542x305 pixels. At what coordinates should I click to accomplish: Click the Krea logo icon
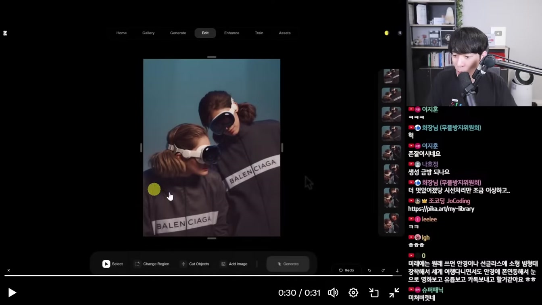(5, 33)
